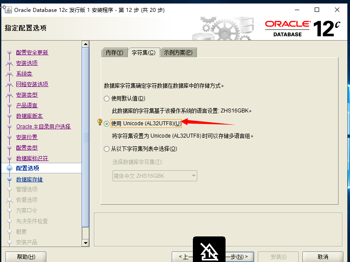350x262 pixels.
Task: Click the empty message text area below tabs
Action: click(218, 229)
